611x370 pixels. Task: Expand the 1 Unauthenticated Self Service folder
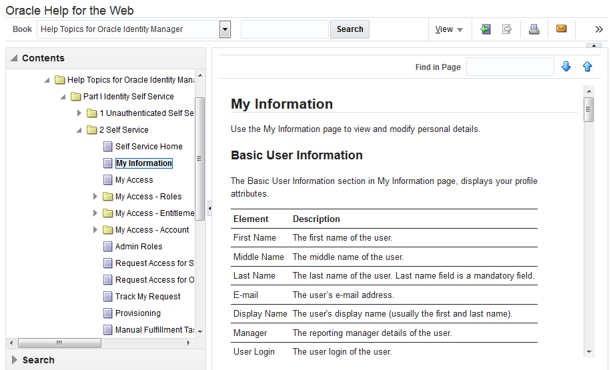click(79, 113)
